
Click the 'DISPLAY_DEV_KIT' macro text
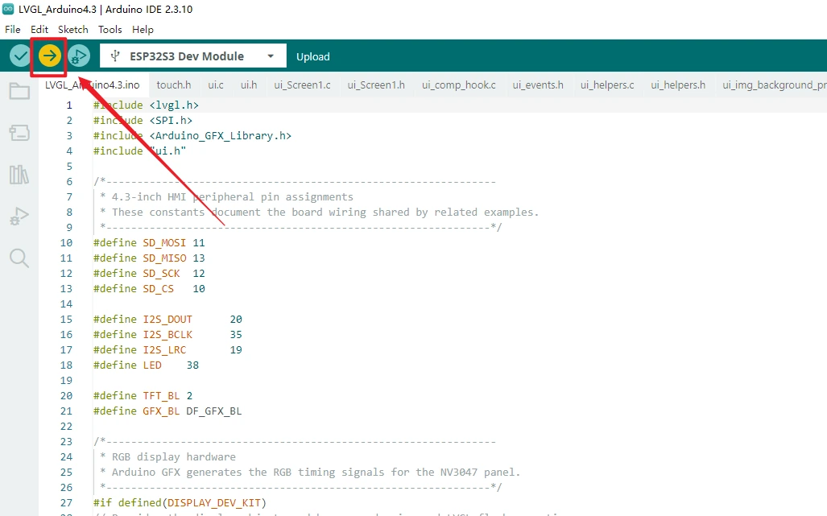[x=213, y=503]
